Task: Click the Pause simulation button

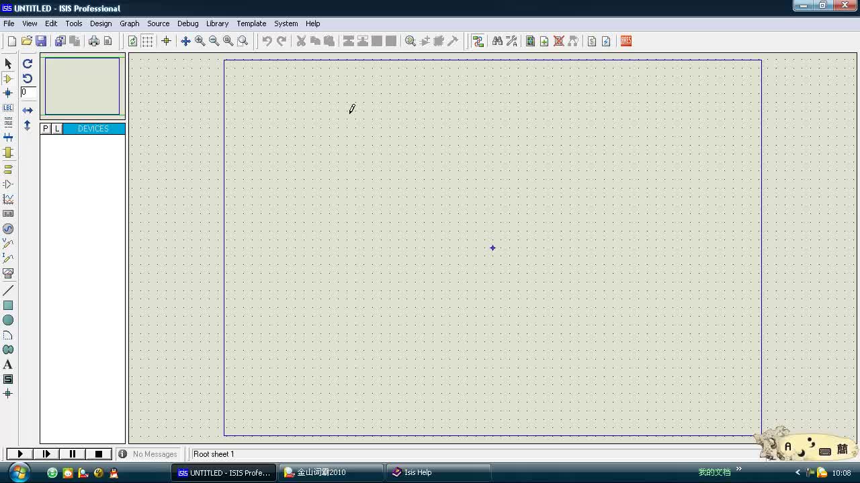Action: pyautogui.click(x=73, y=454)
